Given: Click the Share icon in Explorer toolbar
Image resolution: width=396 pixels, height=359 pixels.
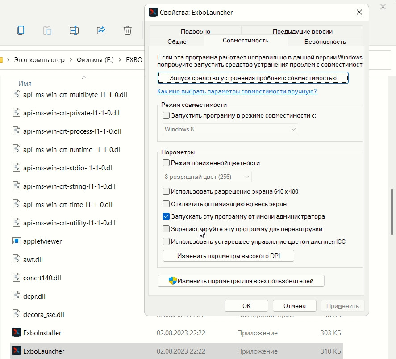Looking at the screenshot, I should 101,30.
